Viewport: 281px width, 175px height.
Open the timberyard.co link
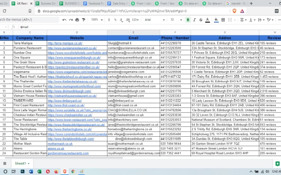tap(64, 100)
